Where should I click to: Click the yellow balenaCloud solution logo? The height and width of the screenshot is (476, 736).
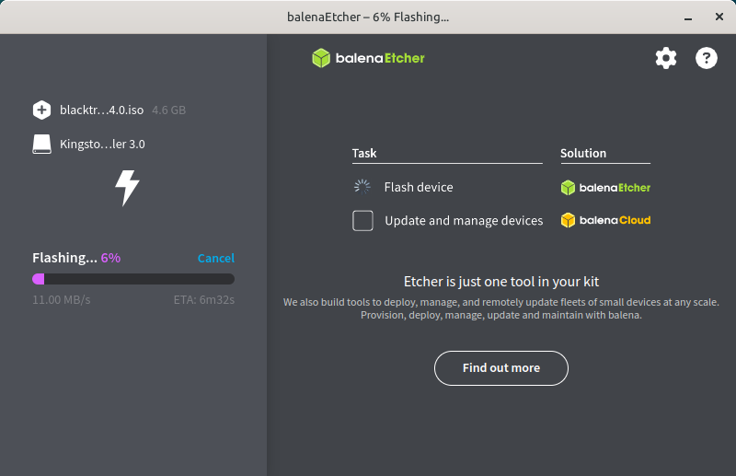click(x=605, y=221)
